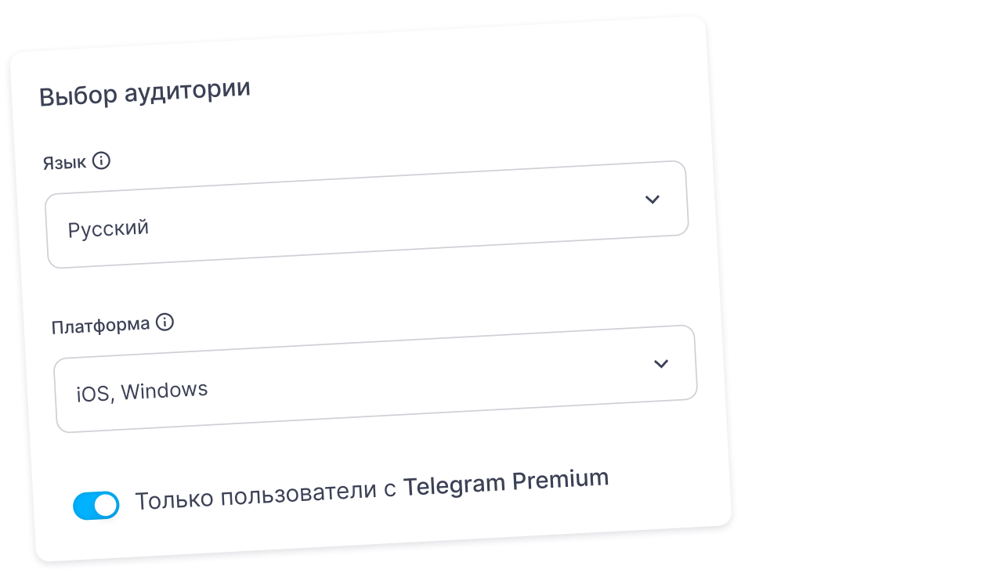Expand the language dropdown chevron arrow

click(652, 200)
